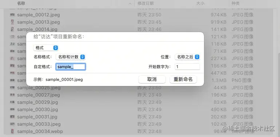Click file icon in the 156 KB row

[12, 66]
